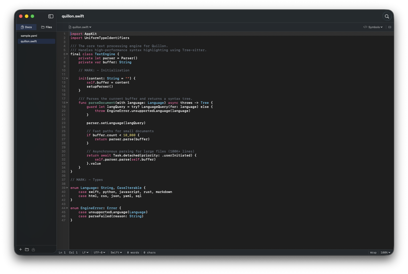Open the quillon.swift breadcrumb menu
Screen dimensions: 408x274
[81, 27]
